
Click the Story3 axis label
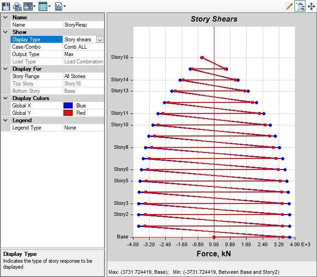pyautogui.click(x=121, y=203)
